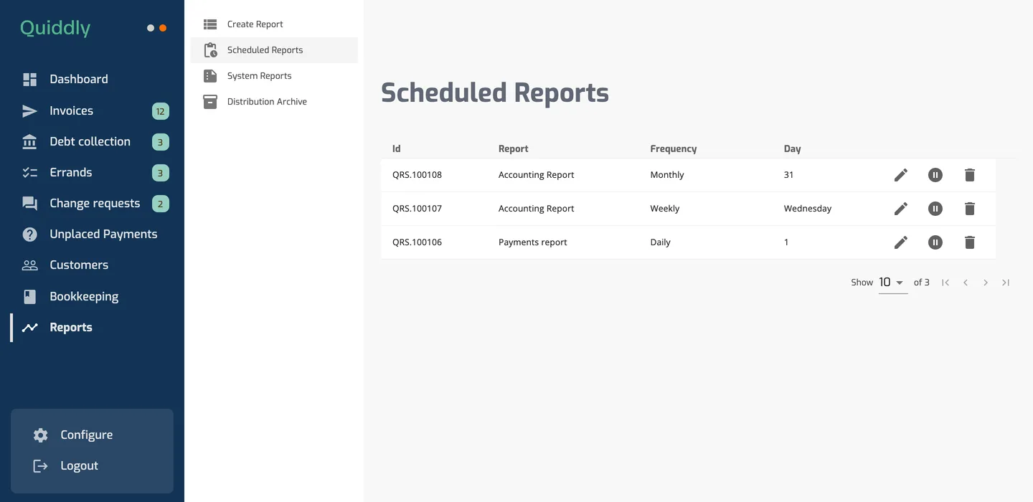
Task: Click the Configure gear icon
Action: click(x=41, y=435)
